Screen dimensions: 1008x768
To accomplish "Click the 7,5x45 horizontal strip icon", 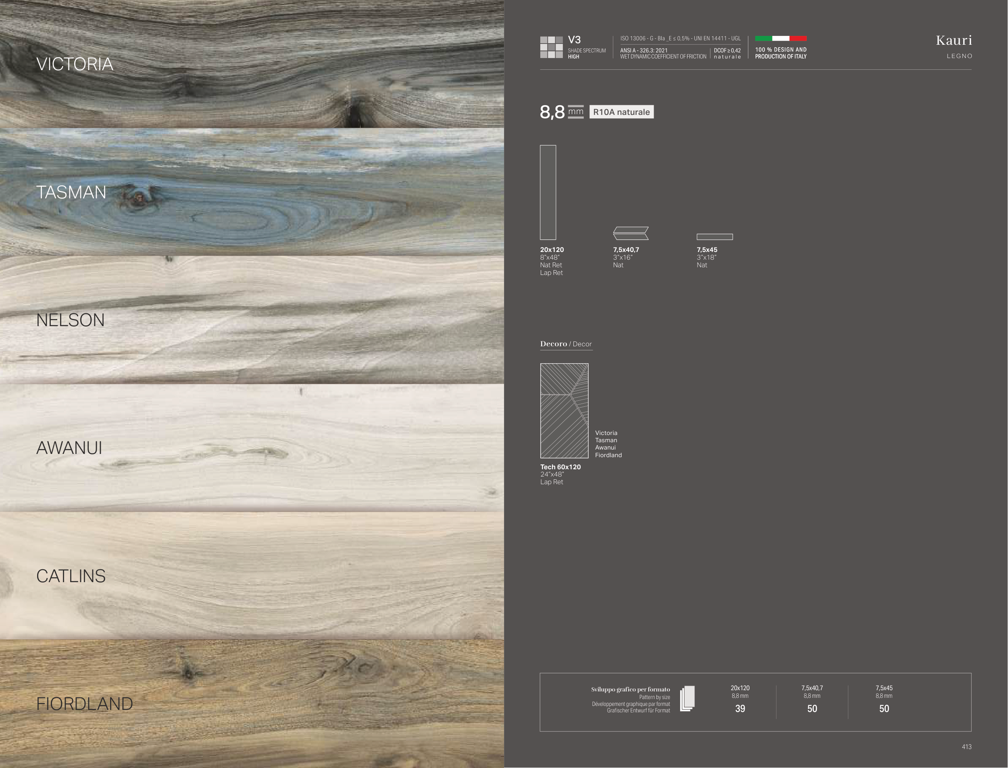I will pyautogui.click(x=714, y=237).
